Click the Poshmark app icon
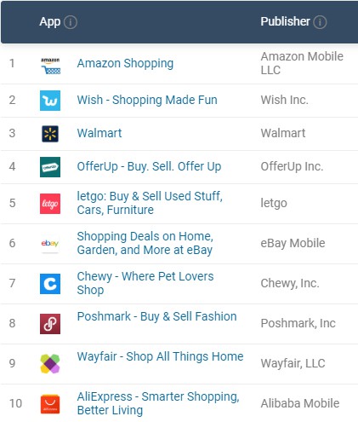 point(50,324)
